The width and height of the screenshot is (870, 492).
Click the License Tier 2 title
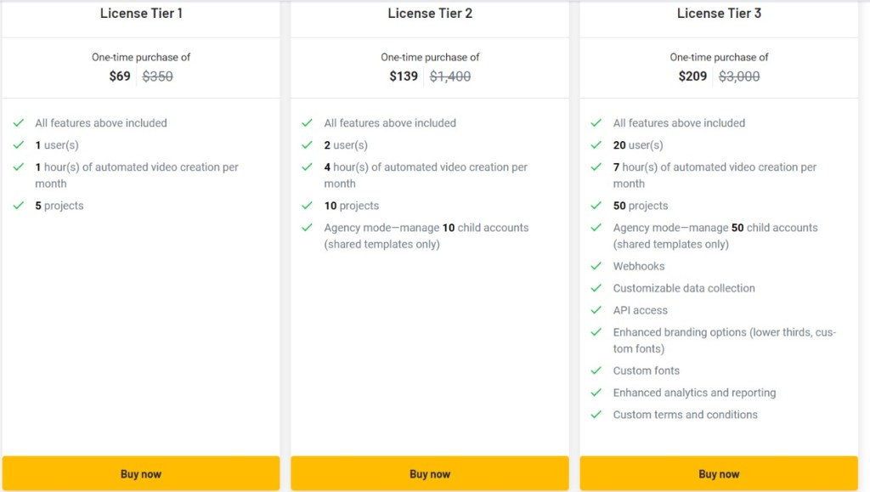(430, 13)
